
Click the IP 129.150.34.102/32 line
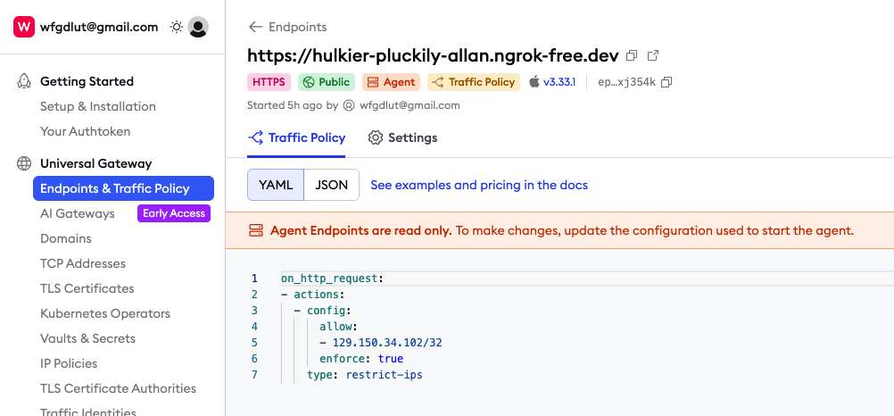[381, 343]
